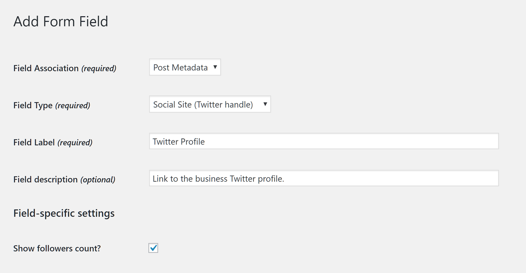The height and width of the screenshot is (273, 526).
Task: Click "(required)" next to Field Association
Action: pyautogui.click(x=99, y=68)
